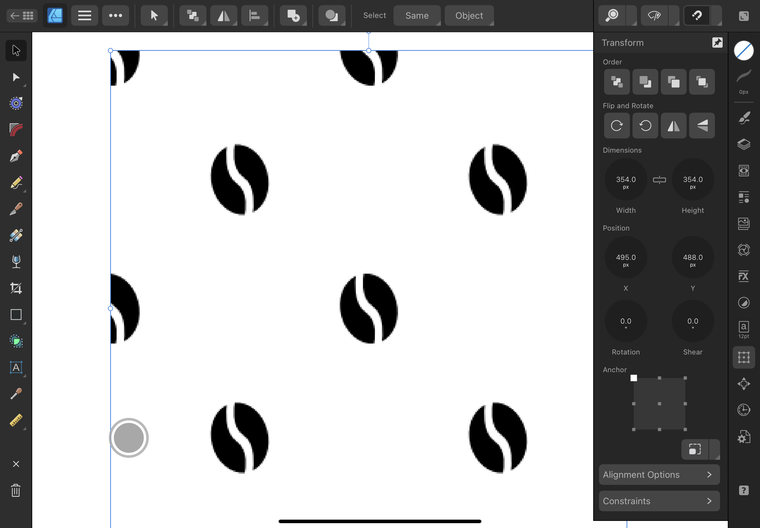Open the hamburger document menu

click(x=85, y=15)
